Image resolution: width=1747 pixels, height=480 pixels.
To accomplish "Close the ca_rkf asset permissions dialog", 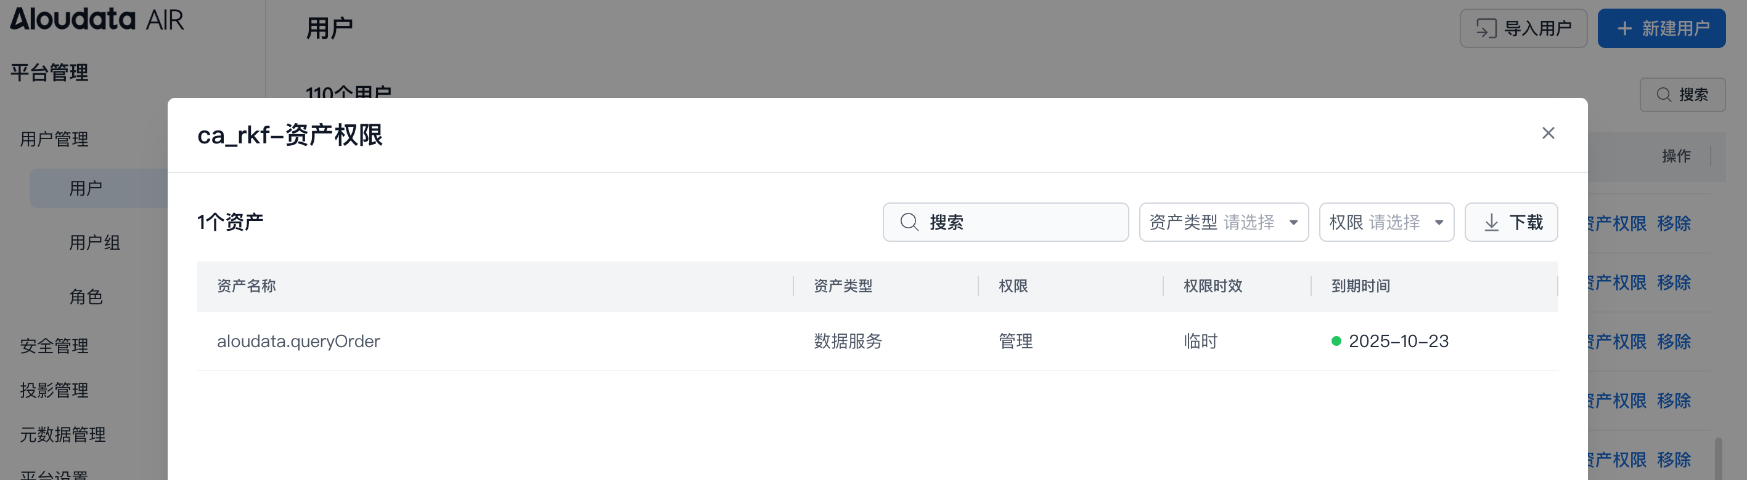I will coord(1548,133).
